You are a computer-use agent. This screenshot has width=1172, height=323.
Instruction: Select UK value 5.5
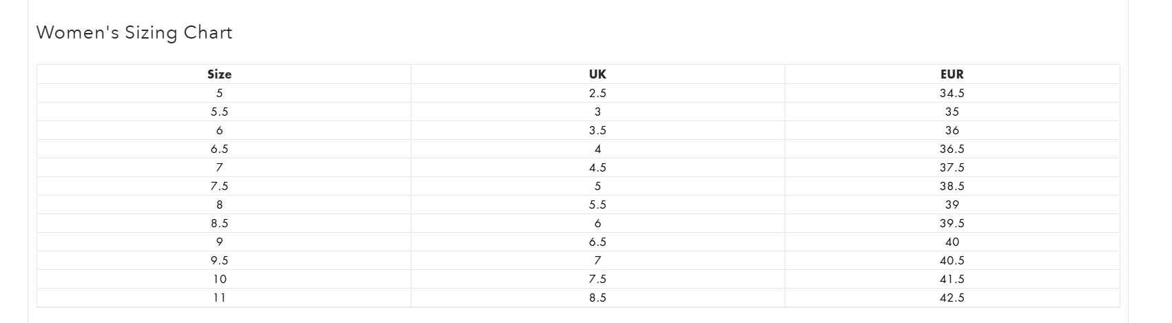pos(597,205)
